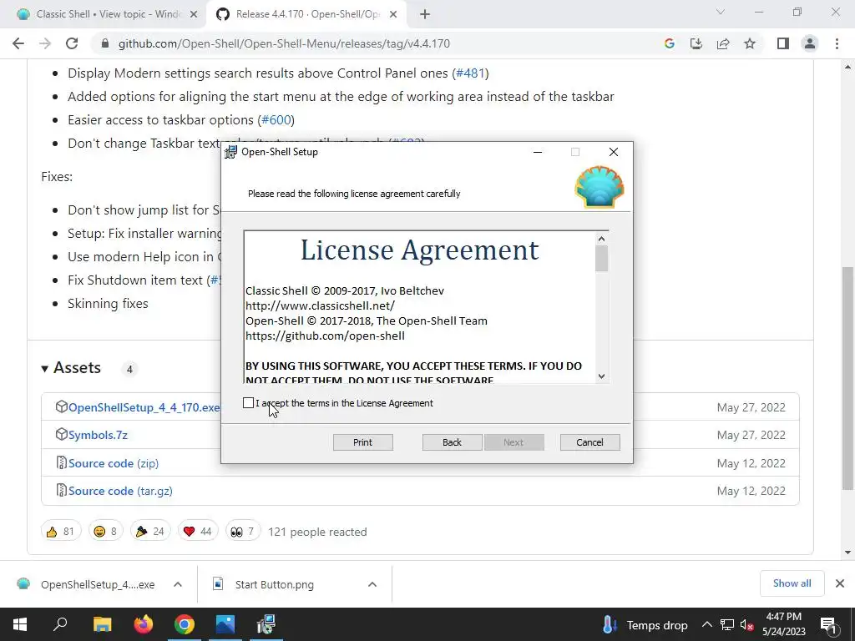Close the downloads bar
The width and height of the screenshot is (855, 641).
(840, 583)
